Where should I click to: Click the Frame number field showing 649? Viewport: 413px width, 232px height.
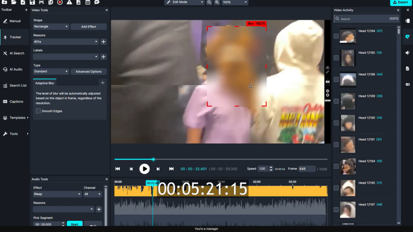click(307, 169)
